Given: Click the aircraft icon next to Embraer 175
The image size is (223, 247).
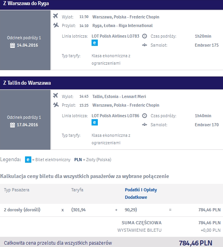Looking at the screenshot, I should pos(145,45).
